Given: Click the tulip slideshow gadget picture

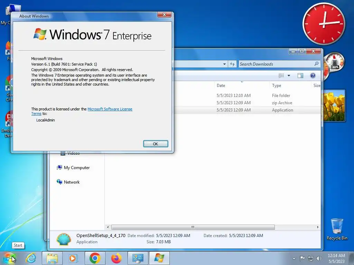Looking at the screenshot, I should click(x=334, y=106).
